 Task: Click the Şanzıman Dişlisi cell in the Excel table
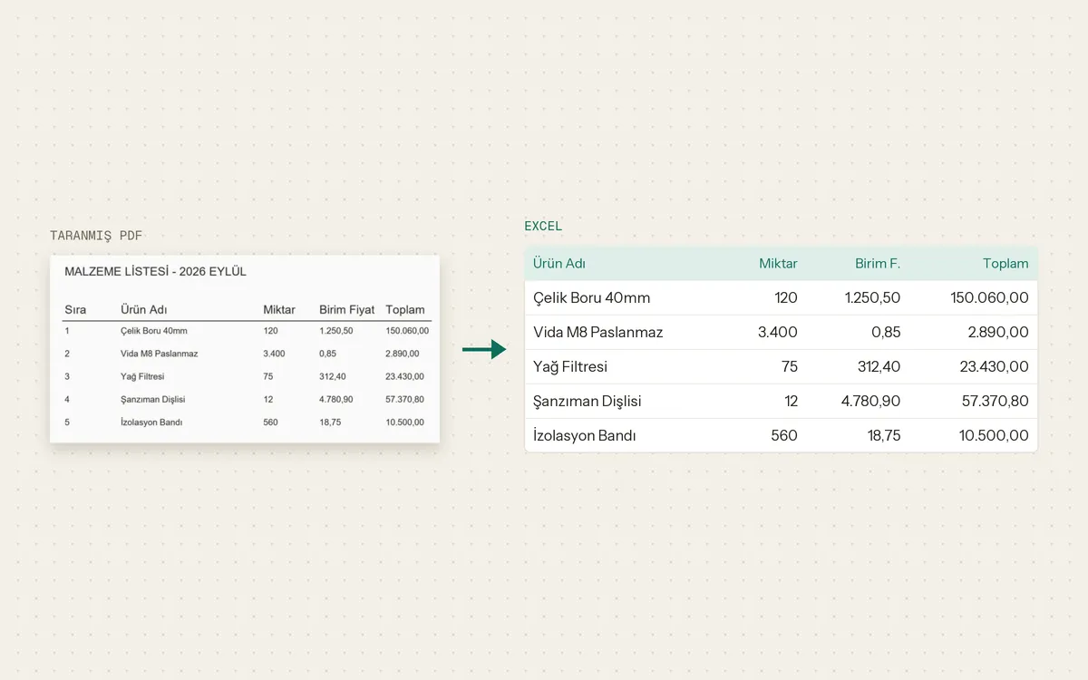click(x=588, y=401)
